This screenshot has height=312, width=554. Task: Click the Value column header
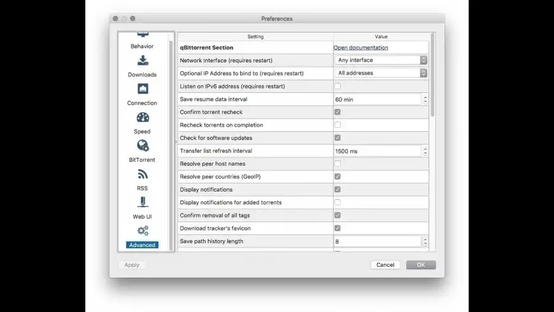coord(381,36)
